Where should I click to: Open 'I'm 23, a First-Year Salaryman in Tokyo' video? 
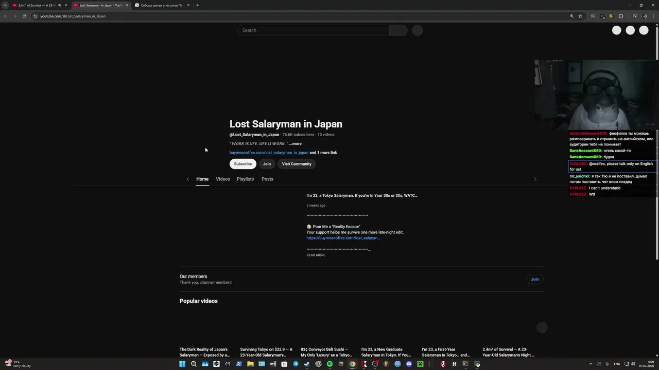click(446, 352)
